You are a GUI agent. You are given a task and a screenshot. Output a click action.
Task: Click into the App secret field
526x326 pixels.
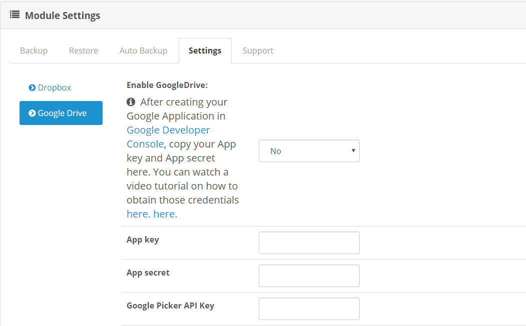(x=309, y=275)
